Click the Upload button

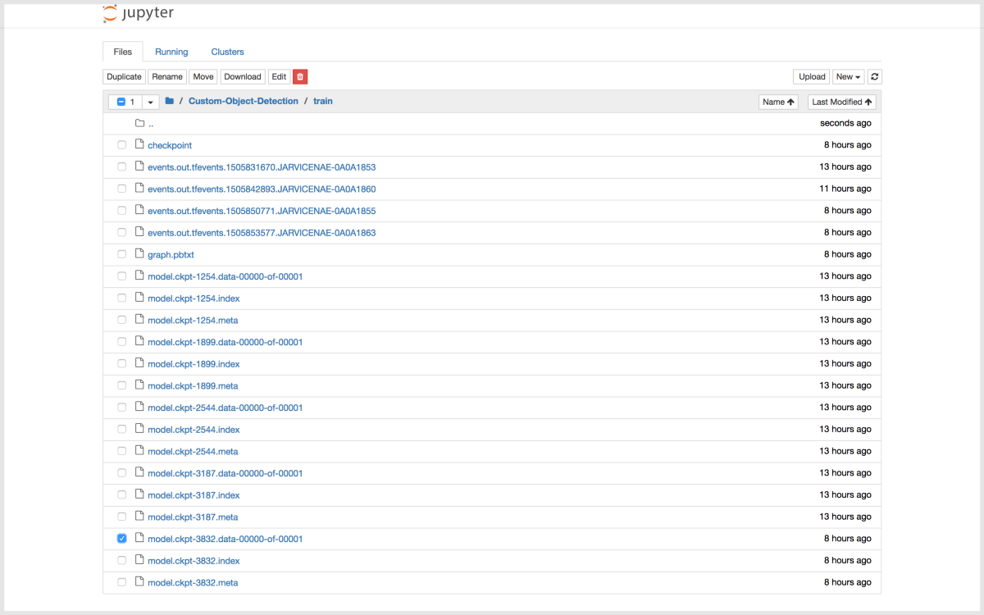[812, 77]
